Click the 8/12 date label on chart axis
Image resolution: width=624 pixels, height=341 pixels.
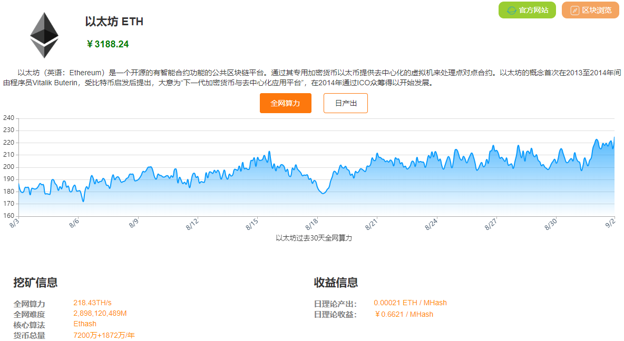192,224
